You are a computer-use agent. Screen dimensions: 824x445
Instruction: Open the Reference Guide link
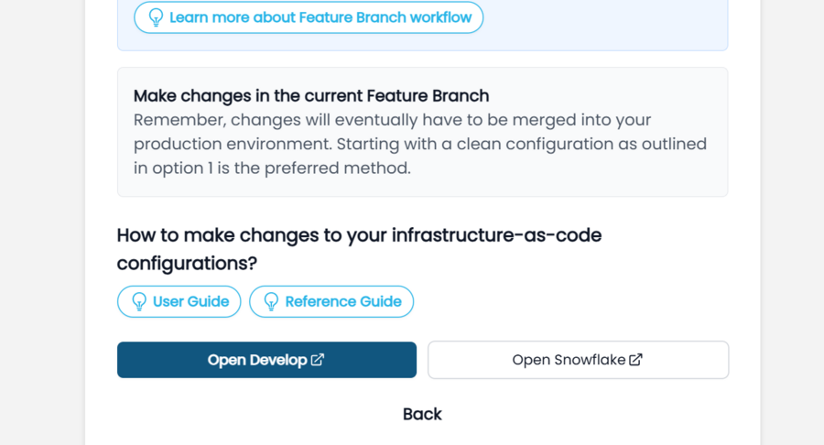[x=331, y=301]
